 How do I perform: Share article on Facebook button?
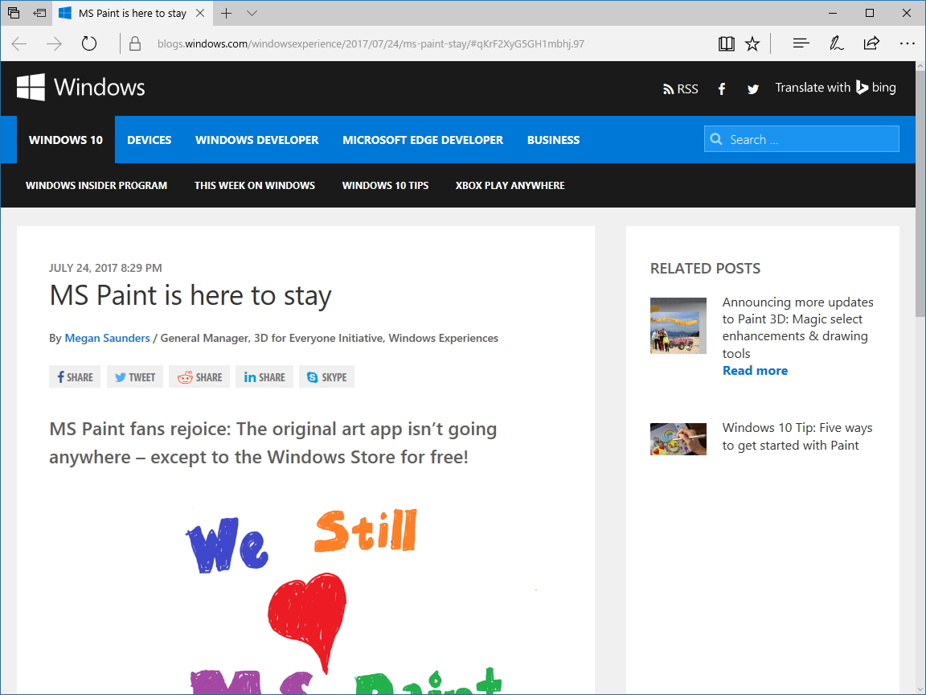75,377
